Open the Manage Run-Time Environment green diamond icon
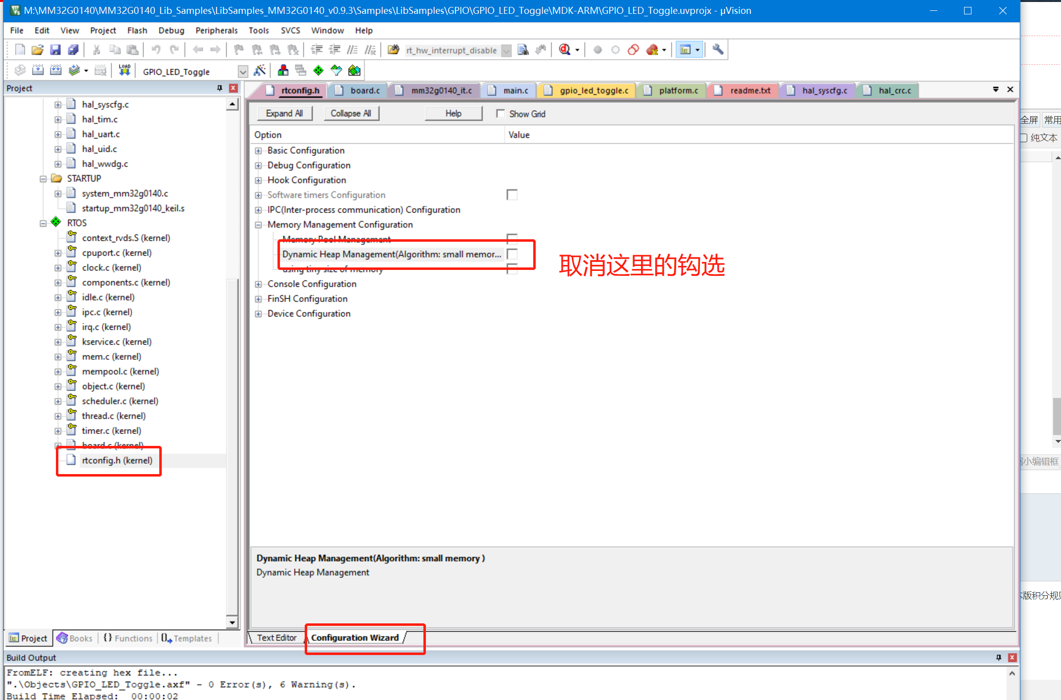The width and height of the screenshot is (1061, 700). pos(319,71)
